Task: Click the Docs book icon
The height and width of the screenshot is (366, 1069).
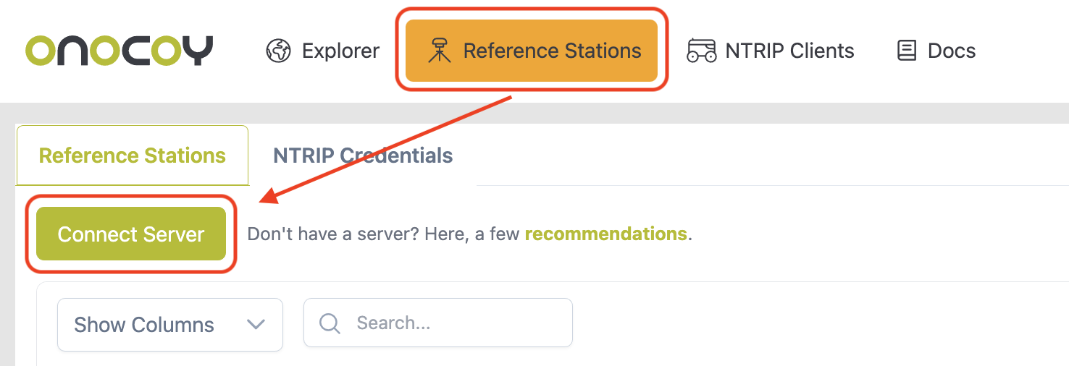Action: [x=906, y=51]
